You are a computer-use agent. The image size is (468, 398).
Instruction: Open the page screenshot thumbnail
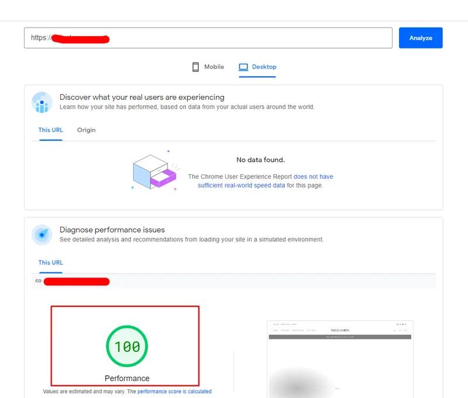340,359
